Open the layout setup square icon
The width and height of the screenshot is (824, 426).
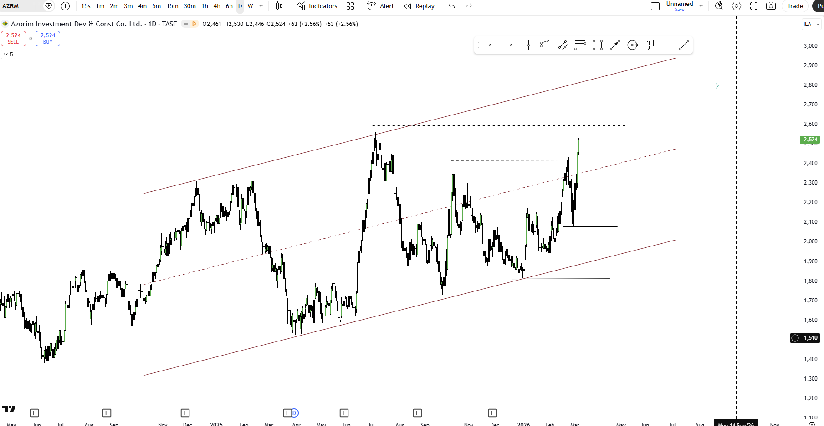(x=655, y=6)
